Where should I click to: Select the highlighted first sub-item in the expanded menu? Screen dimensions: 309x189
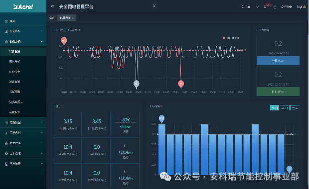click(23, 52)
